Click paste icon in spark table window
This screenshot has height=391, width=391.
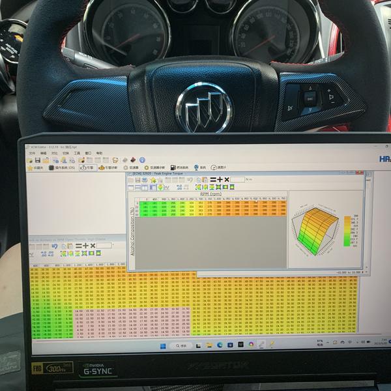(x=70, y=246)
